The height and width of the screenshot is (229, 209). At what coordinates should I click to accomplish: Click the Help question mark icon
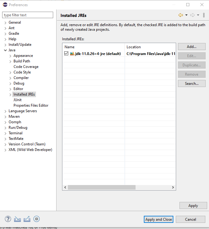(8, 219)
